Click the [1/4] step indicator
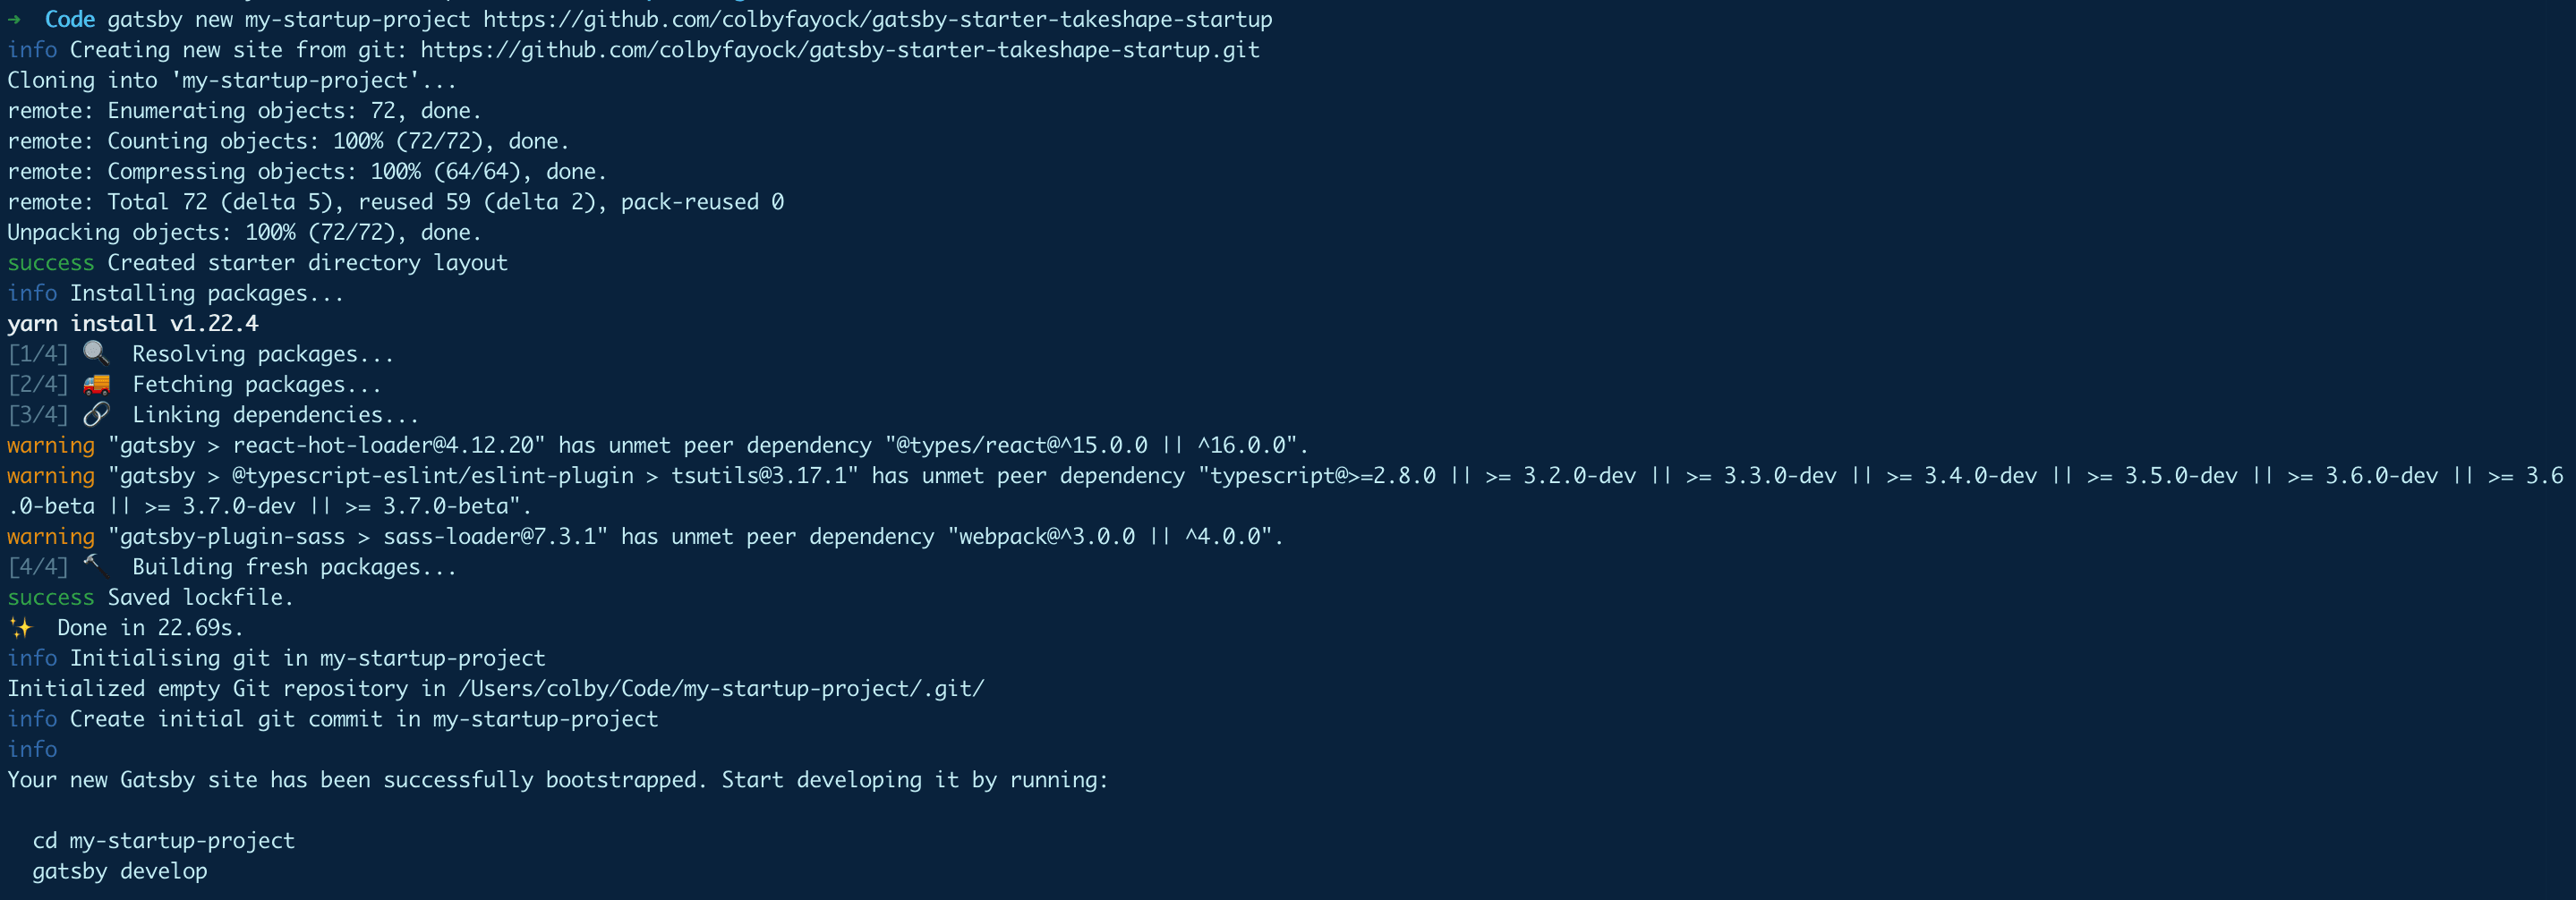This screenshot has width=2576, height=900. tap(38, 354)
